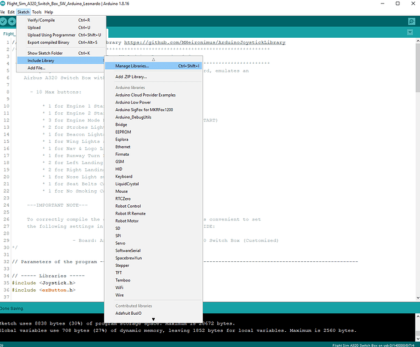Screen dimensions: 420x347
Task: Include the Stepper library
Action: pyautogui.click(x=153, y=266)
